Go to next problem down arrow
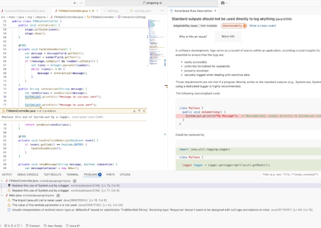The height and width of the screenshot is (228, 321). tap(135, 111)
